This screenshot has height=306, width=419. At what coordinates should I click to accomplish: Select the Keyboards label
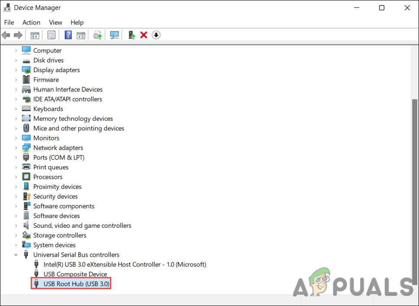[x=48, y=109]
